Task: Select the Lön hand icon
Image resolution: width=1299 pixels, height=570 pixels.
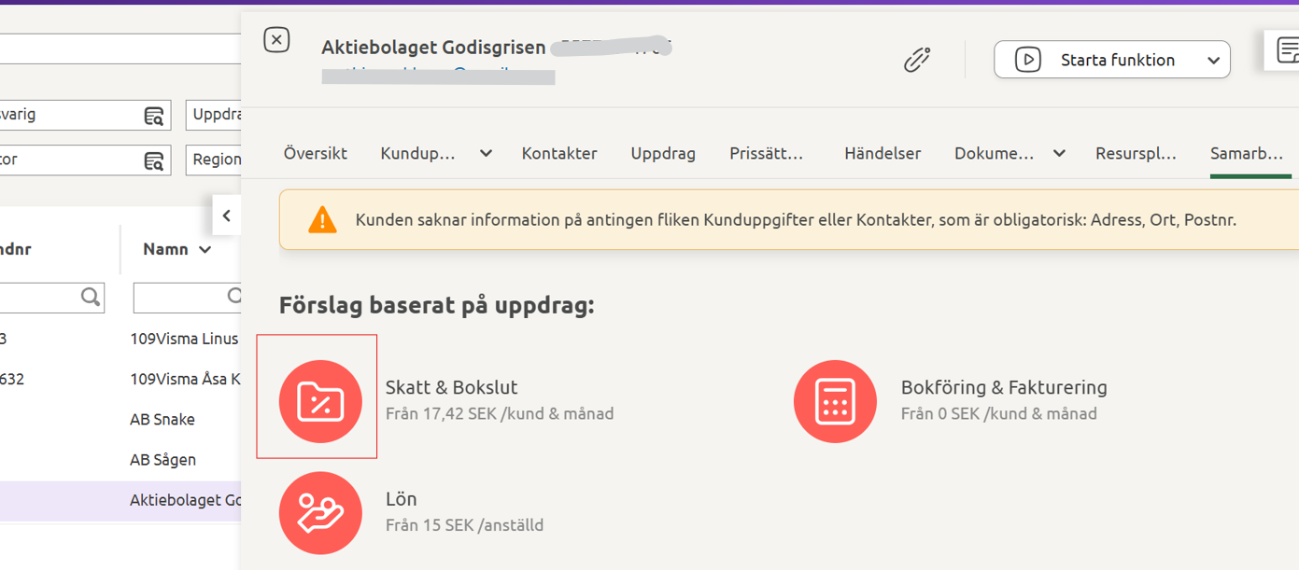Action: [x=319, y=512]
